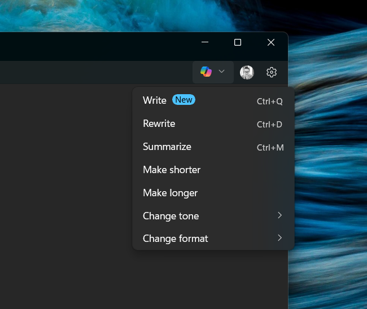Maximize the Notepad window
Viewport: 367px width, 309px height.
tap(238, 42)
